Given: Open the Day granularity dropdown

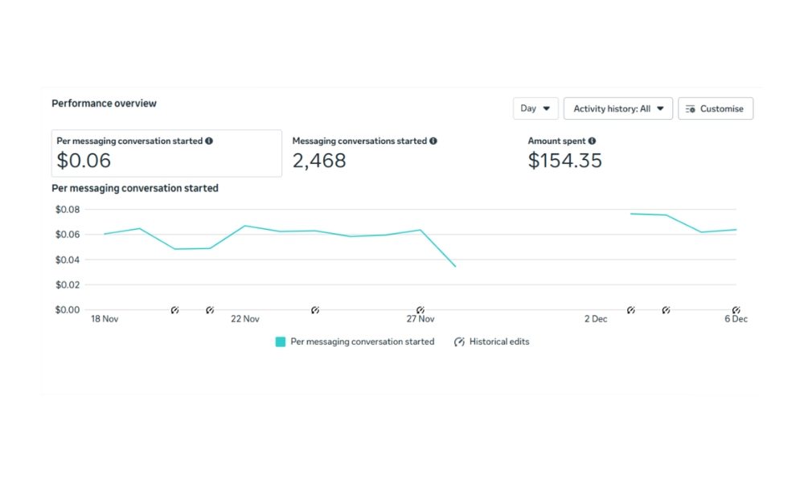Looking at the screenshot, I should (535, 109).
